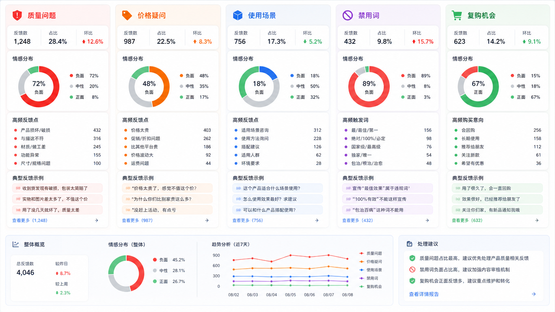The image size is (555, 312).
Task: Click the clipboard icon beside 处理建议
Action: [x=409, y=244]
